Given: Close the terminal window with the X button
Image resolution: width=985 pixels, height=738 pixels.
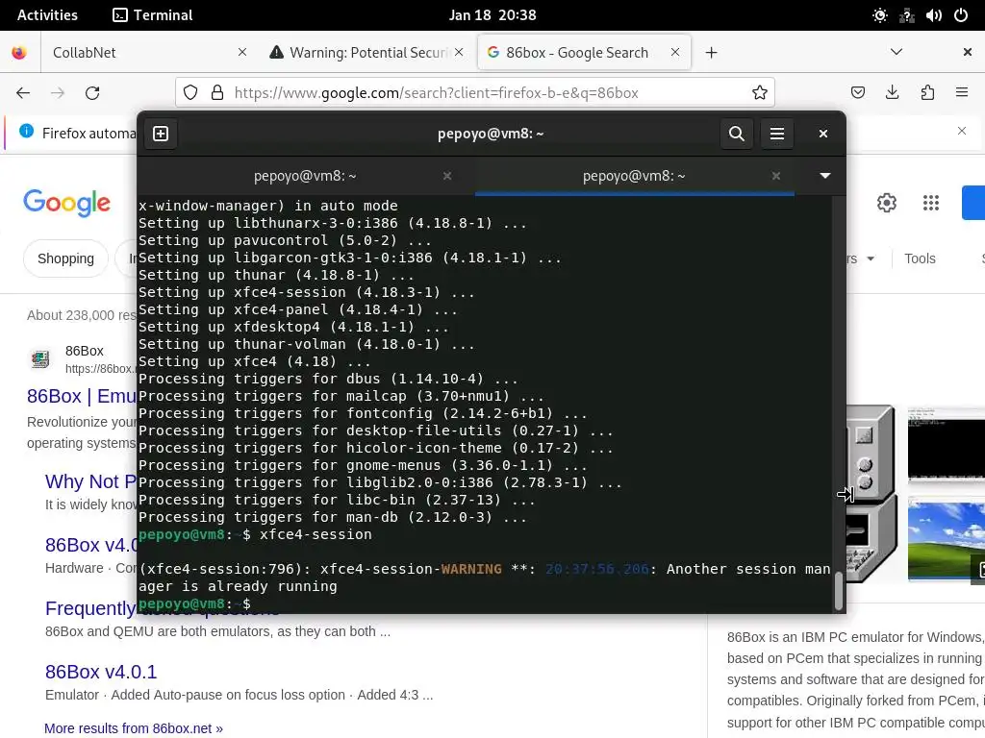Looking at the screenshot, I should [823, 134].
